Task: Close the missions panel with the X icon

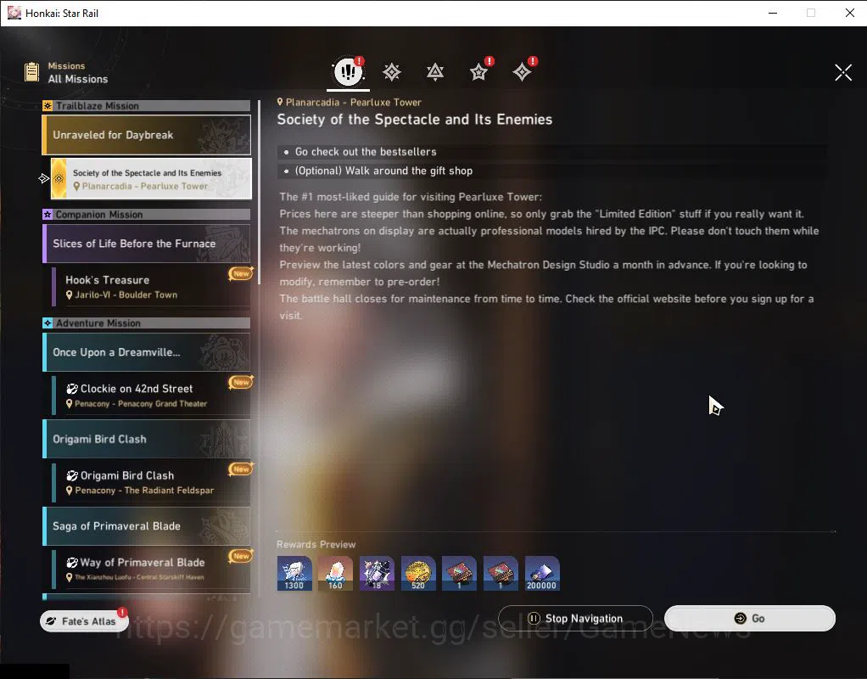Action: [843, 72]
